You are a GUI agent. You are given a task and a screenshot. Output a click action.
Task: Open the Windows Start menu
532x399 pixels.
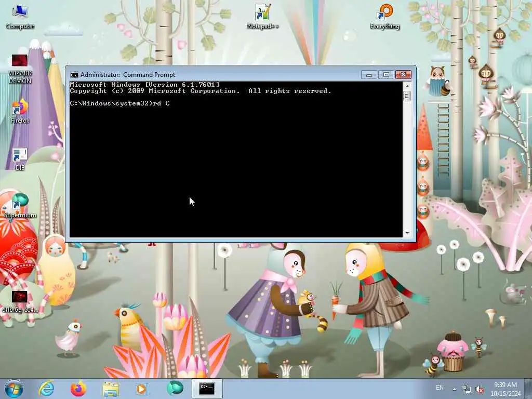click(14, 389)
